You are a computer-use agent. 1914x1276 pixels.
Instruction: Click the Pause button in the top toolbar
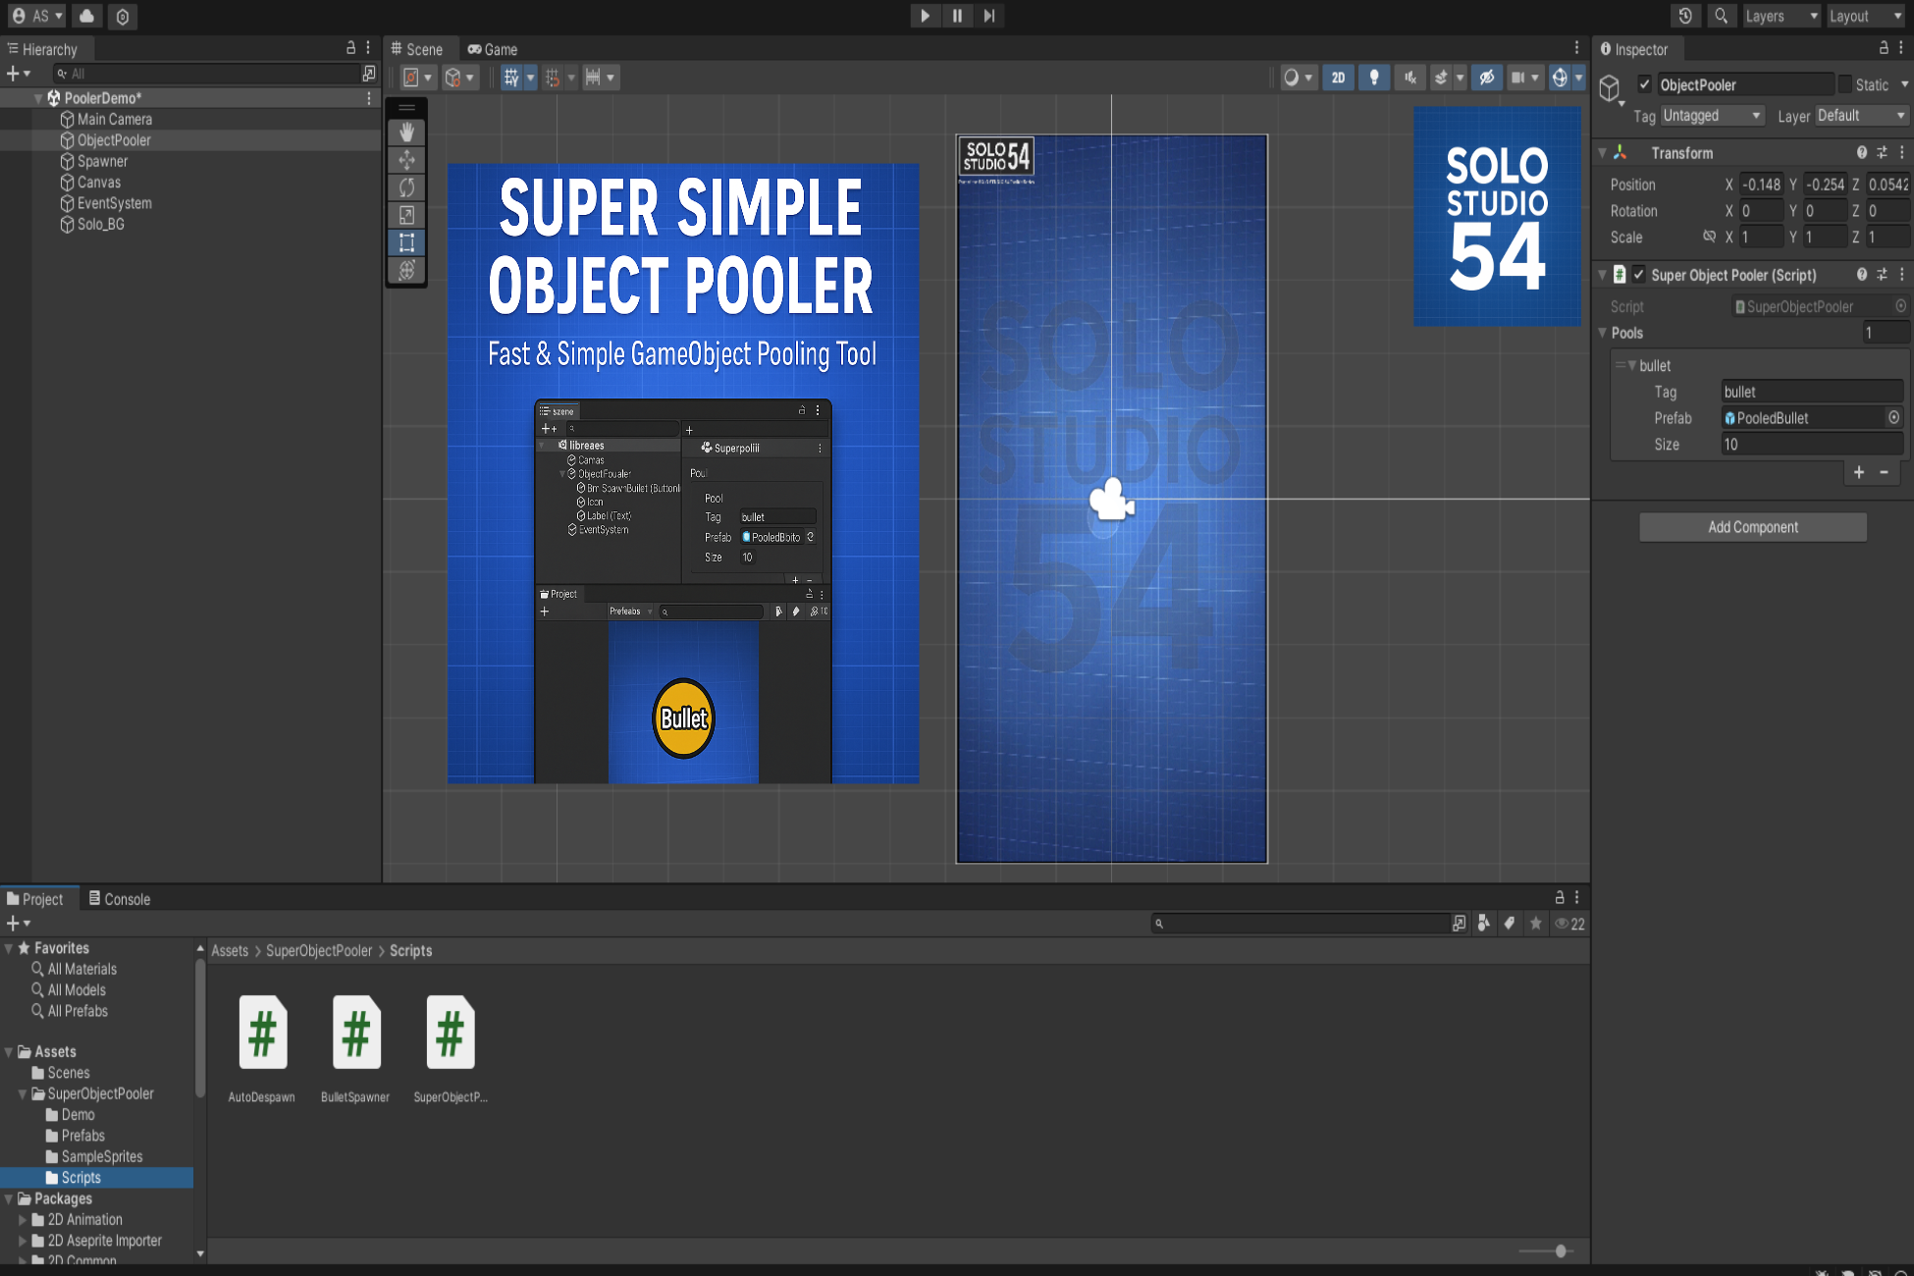pyautogui.click(x=957, y=16)
